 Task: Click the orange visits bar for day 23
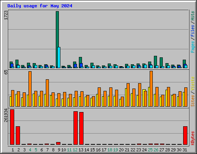[140, 95]
